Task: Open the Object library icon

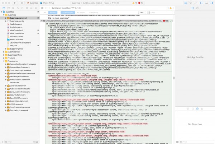Action: (x=197, y=109)
